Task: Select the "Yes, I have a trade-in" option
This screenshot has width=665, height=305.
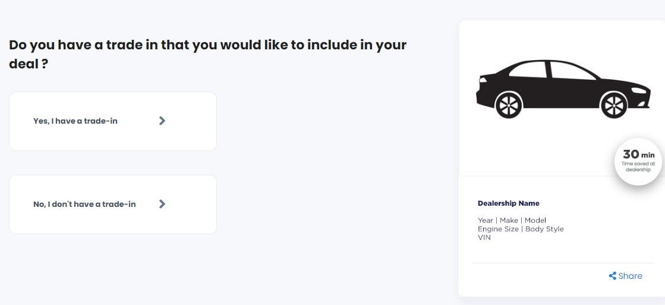Action: tap(75, 121)
